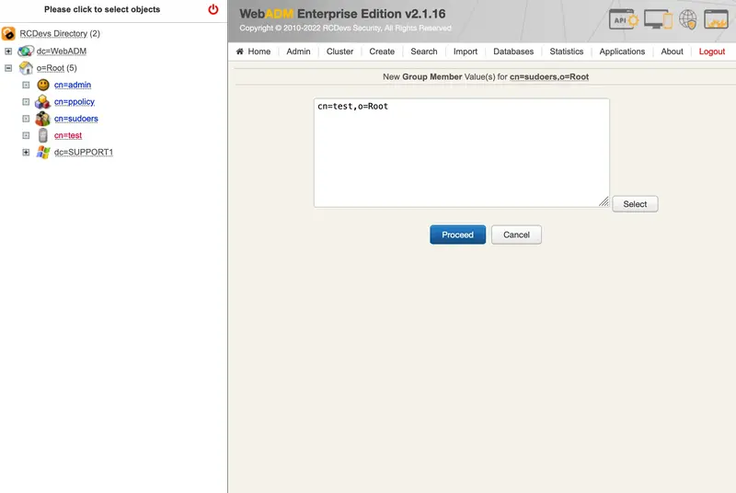Screen dimensions: 736x493
Task: Go to Home in the menu bar
Action: (259, 52)
